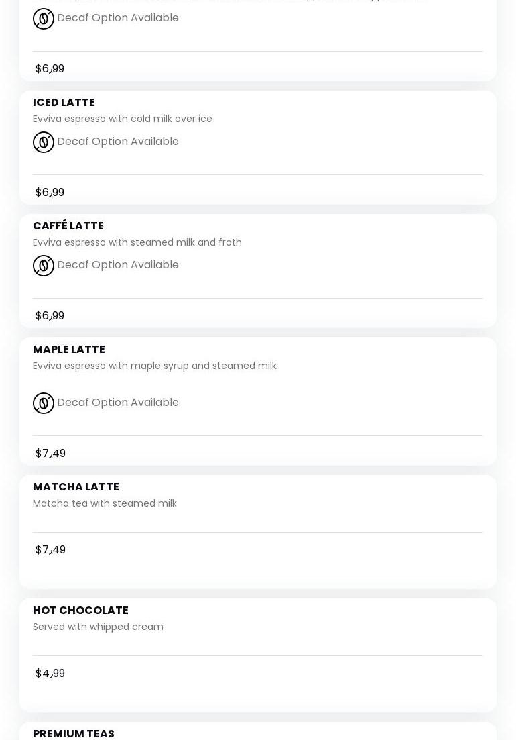Click the decaf icon above the Iced Latte card
The width and height of the screenshot is (516, 740).
(44, 19)
